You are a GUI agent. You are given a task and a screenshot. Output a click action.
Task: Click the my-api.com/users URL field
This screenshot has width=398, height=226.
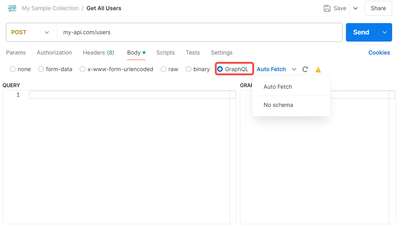pyautogui.click(x=200, y=32)
